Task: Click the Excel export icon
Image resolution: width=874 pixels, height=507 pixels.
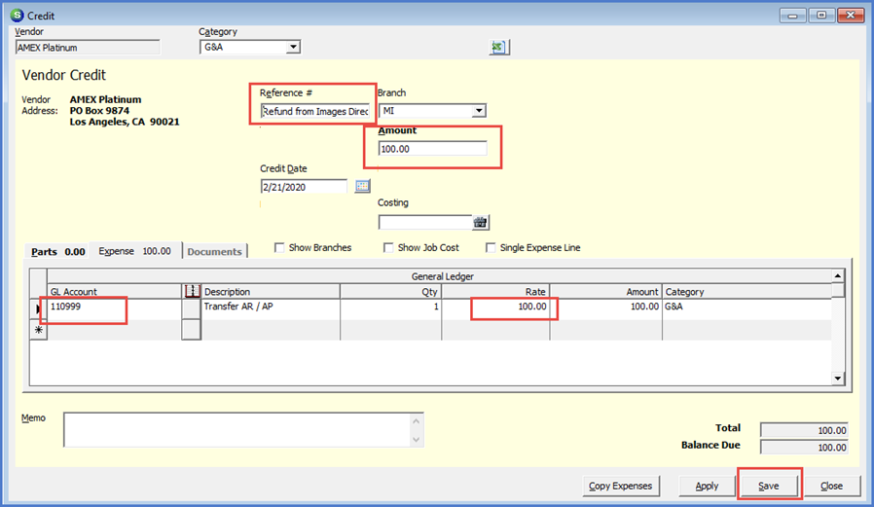Action: (498, 48)
